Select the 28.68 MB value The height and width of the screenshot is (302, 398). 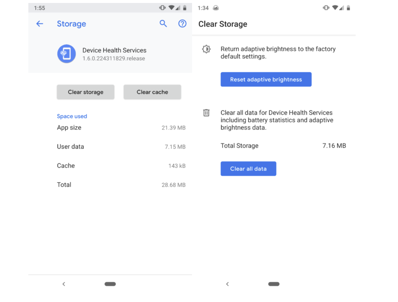tap(174, 185)
